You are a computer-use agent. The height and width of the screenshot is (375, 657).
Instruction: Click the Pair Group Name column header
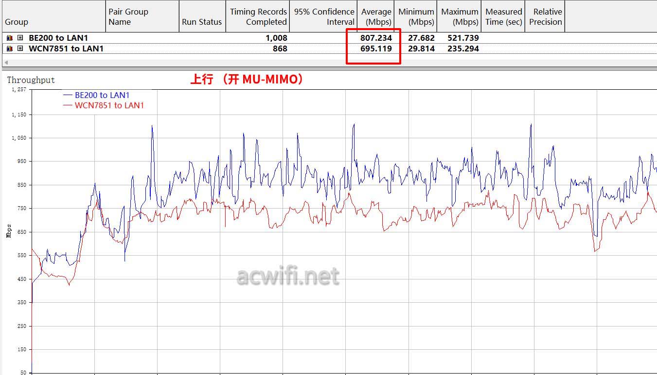click(142, 16)
